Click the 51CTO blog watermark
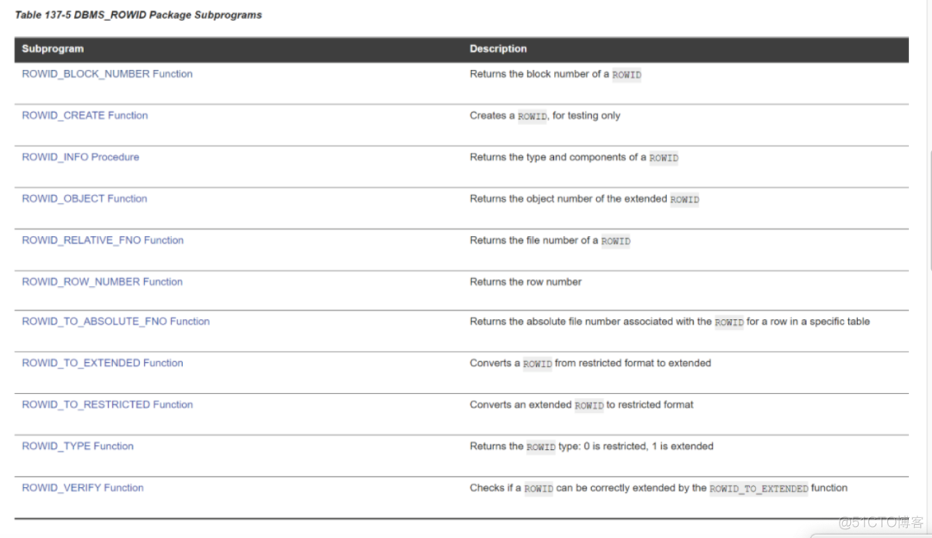932x538 pixels. 882,523
